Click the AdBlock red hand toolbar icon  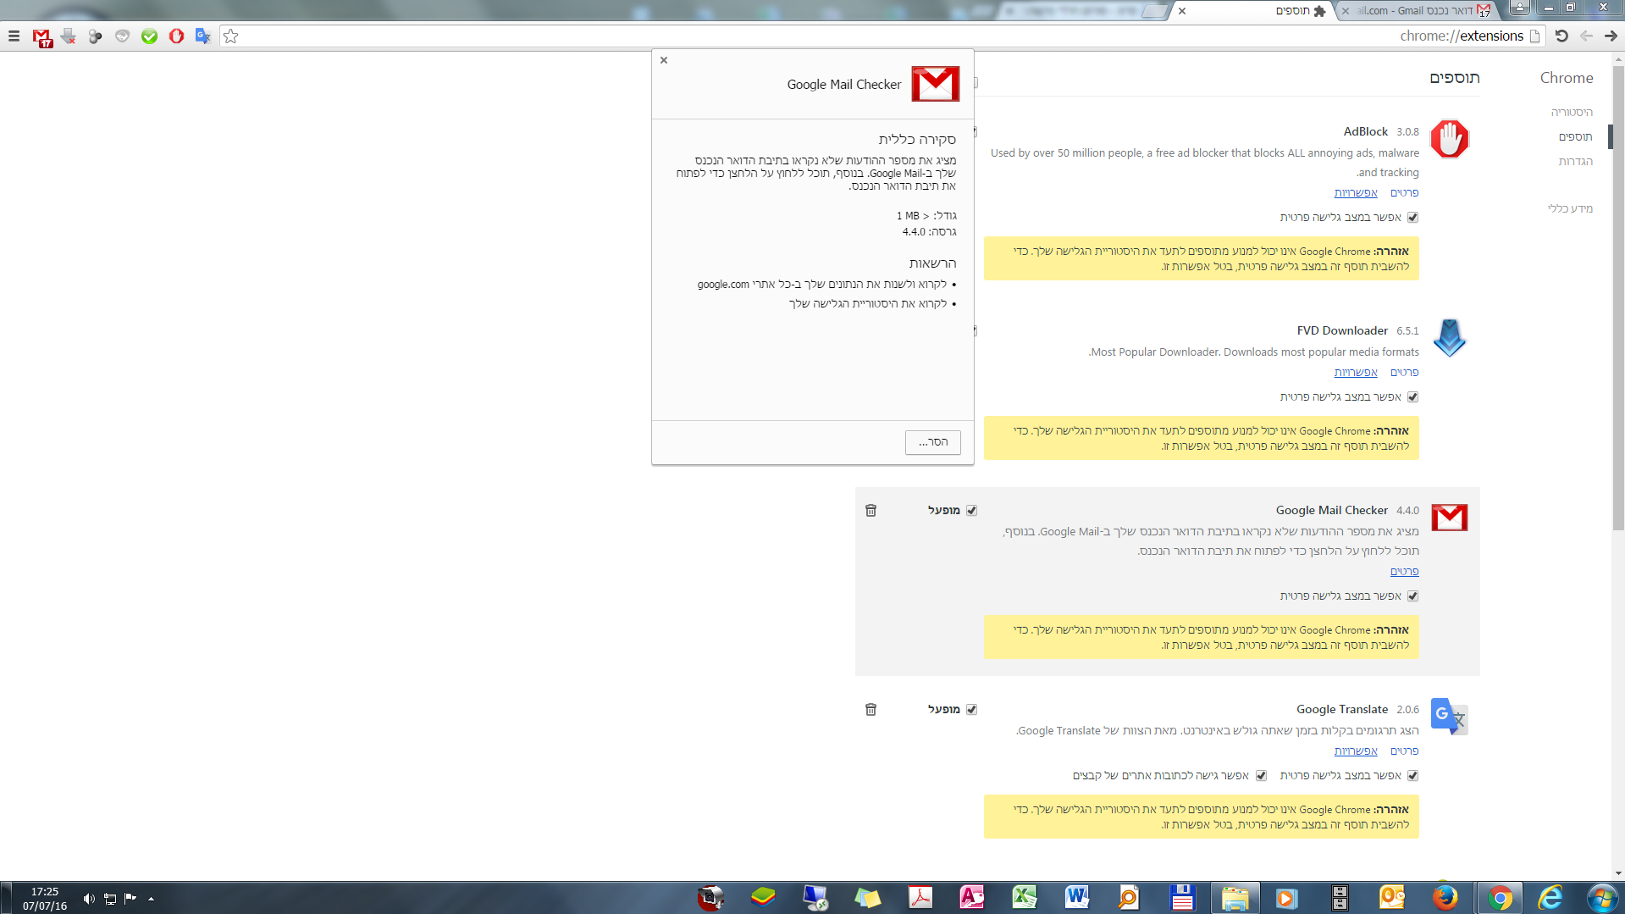pos(176,36)
